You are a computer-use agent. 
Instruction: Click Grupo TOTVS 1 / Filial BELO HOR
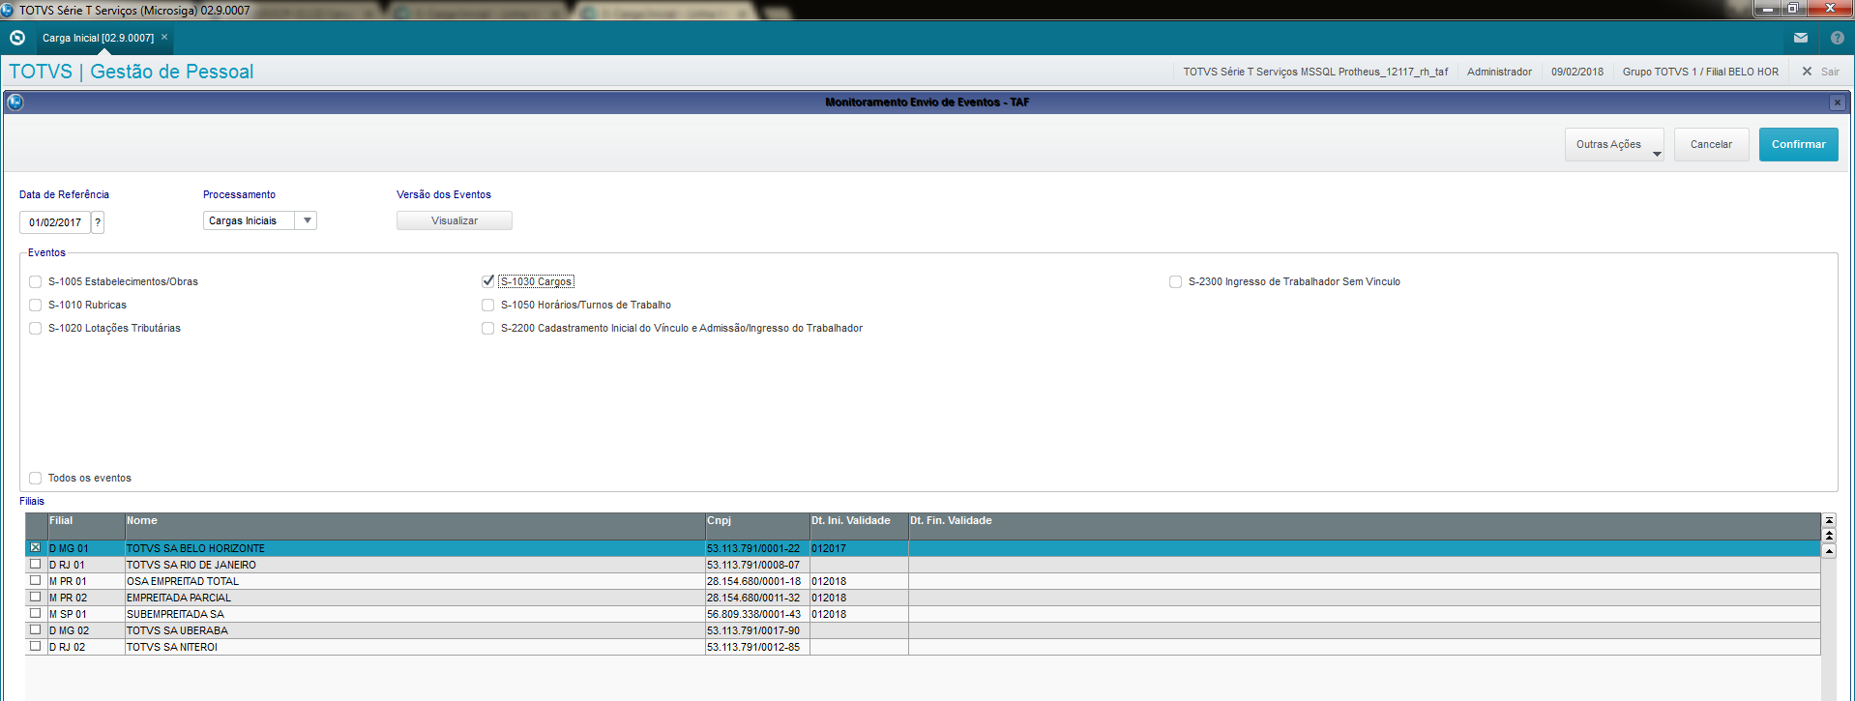click(1700, 72)
